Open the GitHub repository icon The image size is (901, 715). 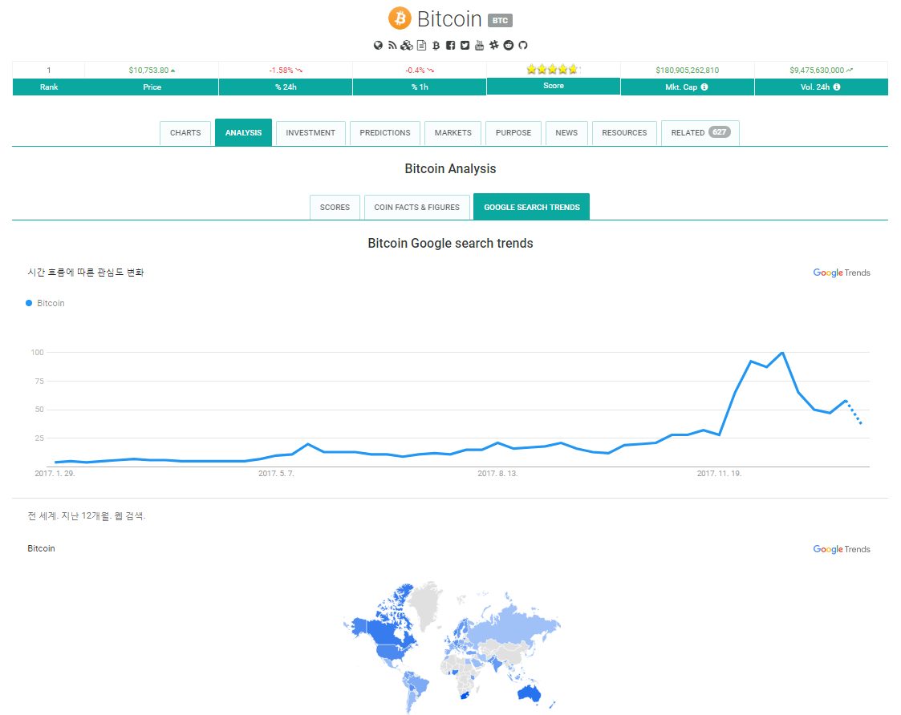[x=523, y=46]
